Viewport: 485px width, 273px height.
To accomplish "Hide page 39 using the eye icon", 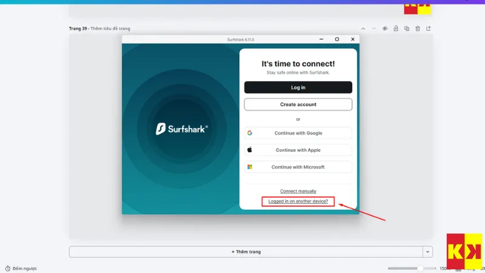I will coord(385,29).
